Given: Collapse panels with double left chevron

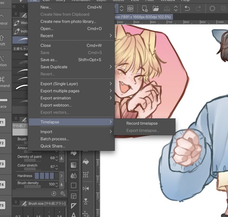Looking at the screenshot, I should (14, 6).
